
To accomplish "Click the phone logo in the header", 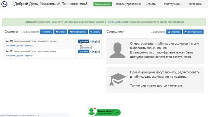I will point(4,4).
